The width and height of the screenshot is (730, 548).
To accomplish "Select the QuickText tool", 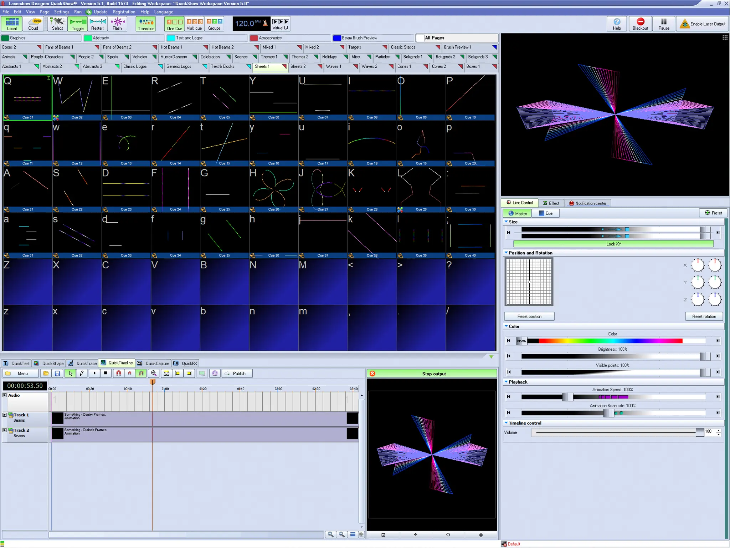I will 20,363.
